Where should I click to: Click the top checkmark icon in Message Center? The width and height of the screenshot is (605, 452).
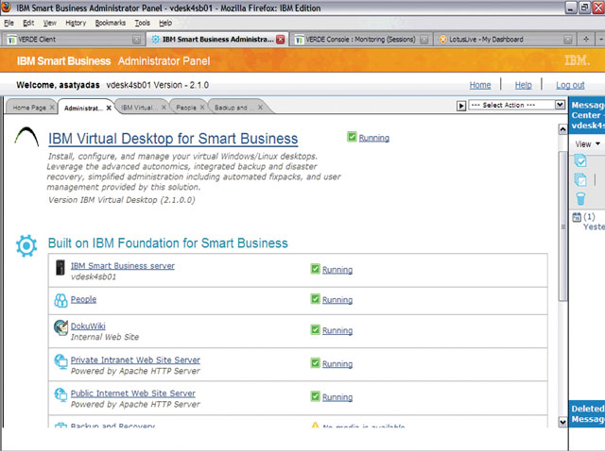[580, 160]
